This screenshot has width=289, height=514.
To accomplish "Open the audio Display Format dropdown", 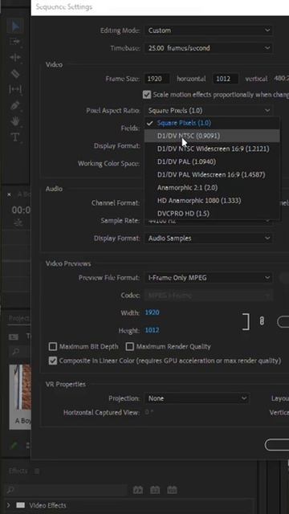I will [x=209, y=239].
